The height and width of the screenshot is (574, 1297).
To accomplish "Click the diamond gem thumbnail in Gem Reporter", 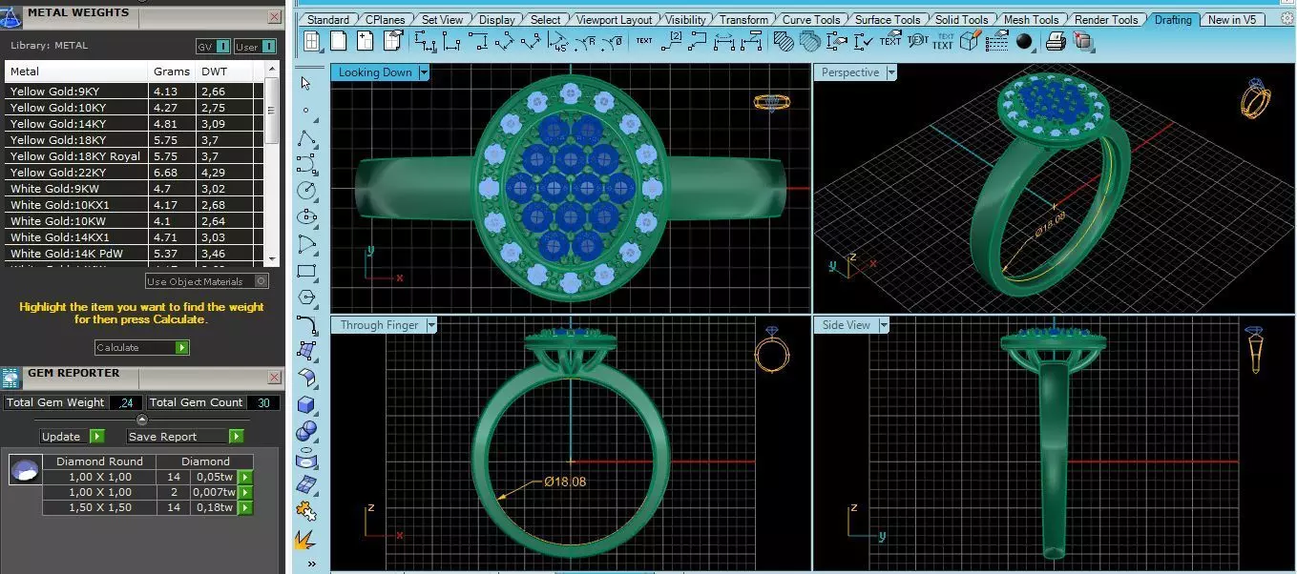I will pyautogui.click(x=25, y=469).
